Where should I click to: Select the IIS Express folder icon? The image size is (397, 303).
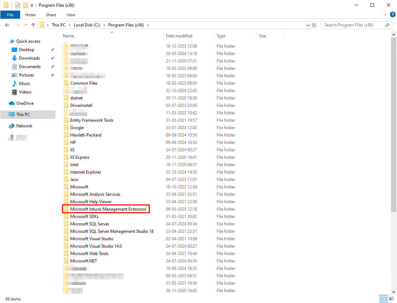(66, 157)
